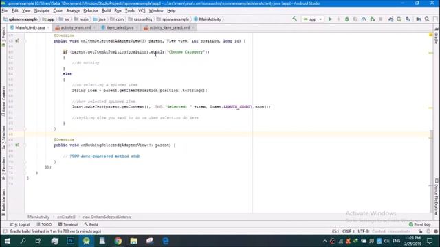Open the TODO tool window
Image resolution: width=440 pixels, height=247 pixels.
[44, 224]
